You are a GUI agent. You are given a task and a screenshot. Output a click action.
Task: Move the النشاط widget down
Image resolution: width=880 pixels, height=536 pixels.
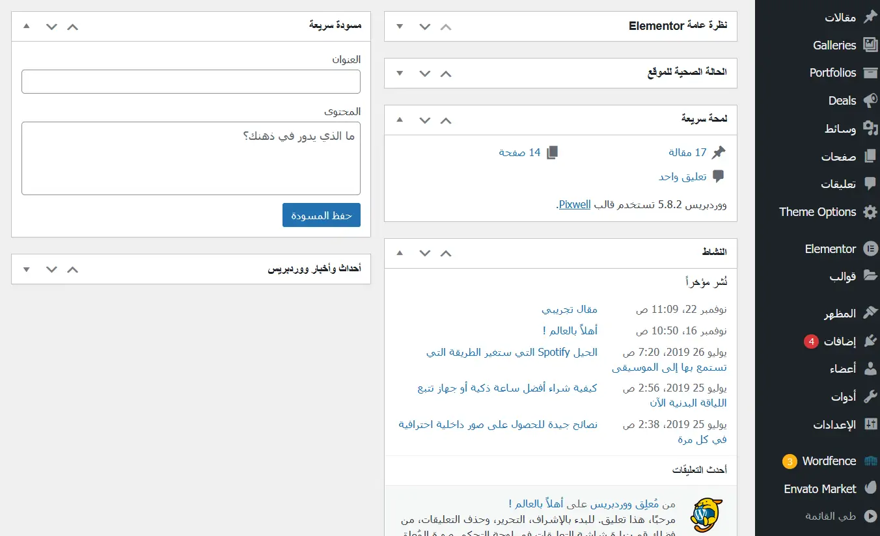(x=425, y=253)
